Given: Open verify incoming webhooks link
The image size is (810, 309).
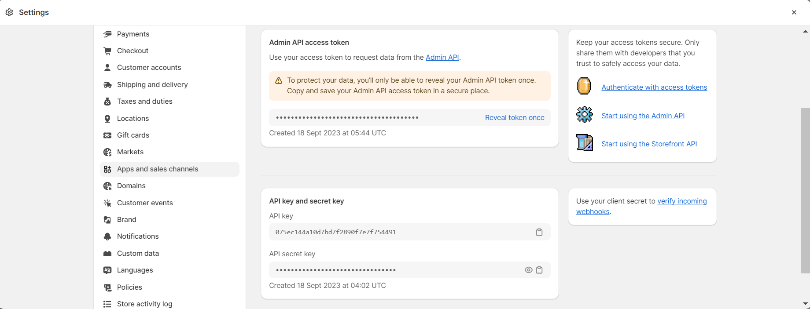Looking at the screenshot, I should coord(681,201).
